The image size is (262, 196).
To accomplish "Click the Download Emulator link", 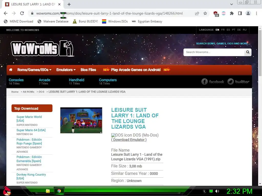I will (129, 140).
